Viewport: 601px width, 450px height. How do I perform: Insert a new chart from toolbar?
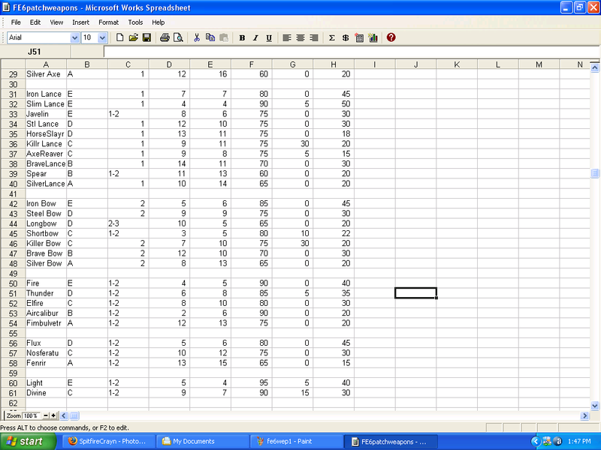pos(373,37)
